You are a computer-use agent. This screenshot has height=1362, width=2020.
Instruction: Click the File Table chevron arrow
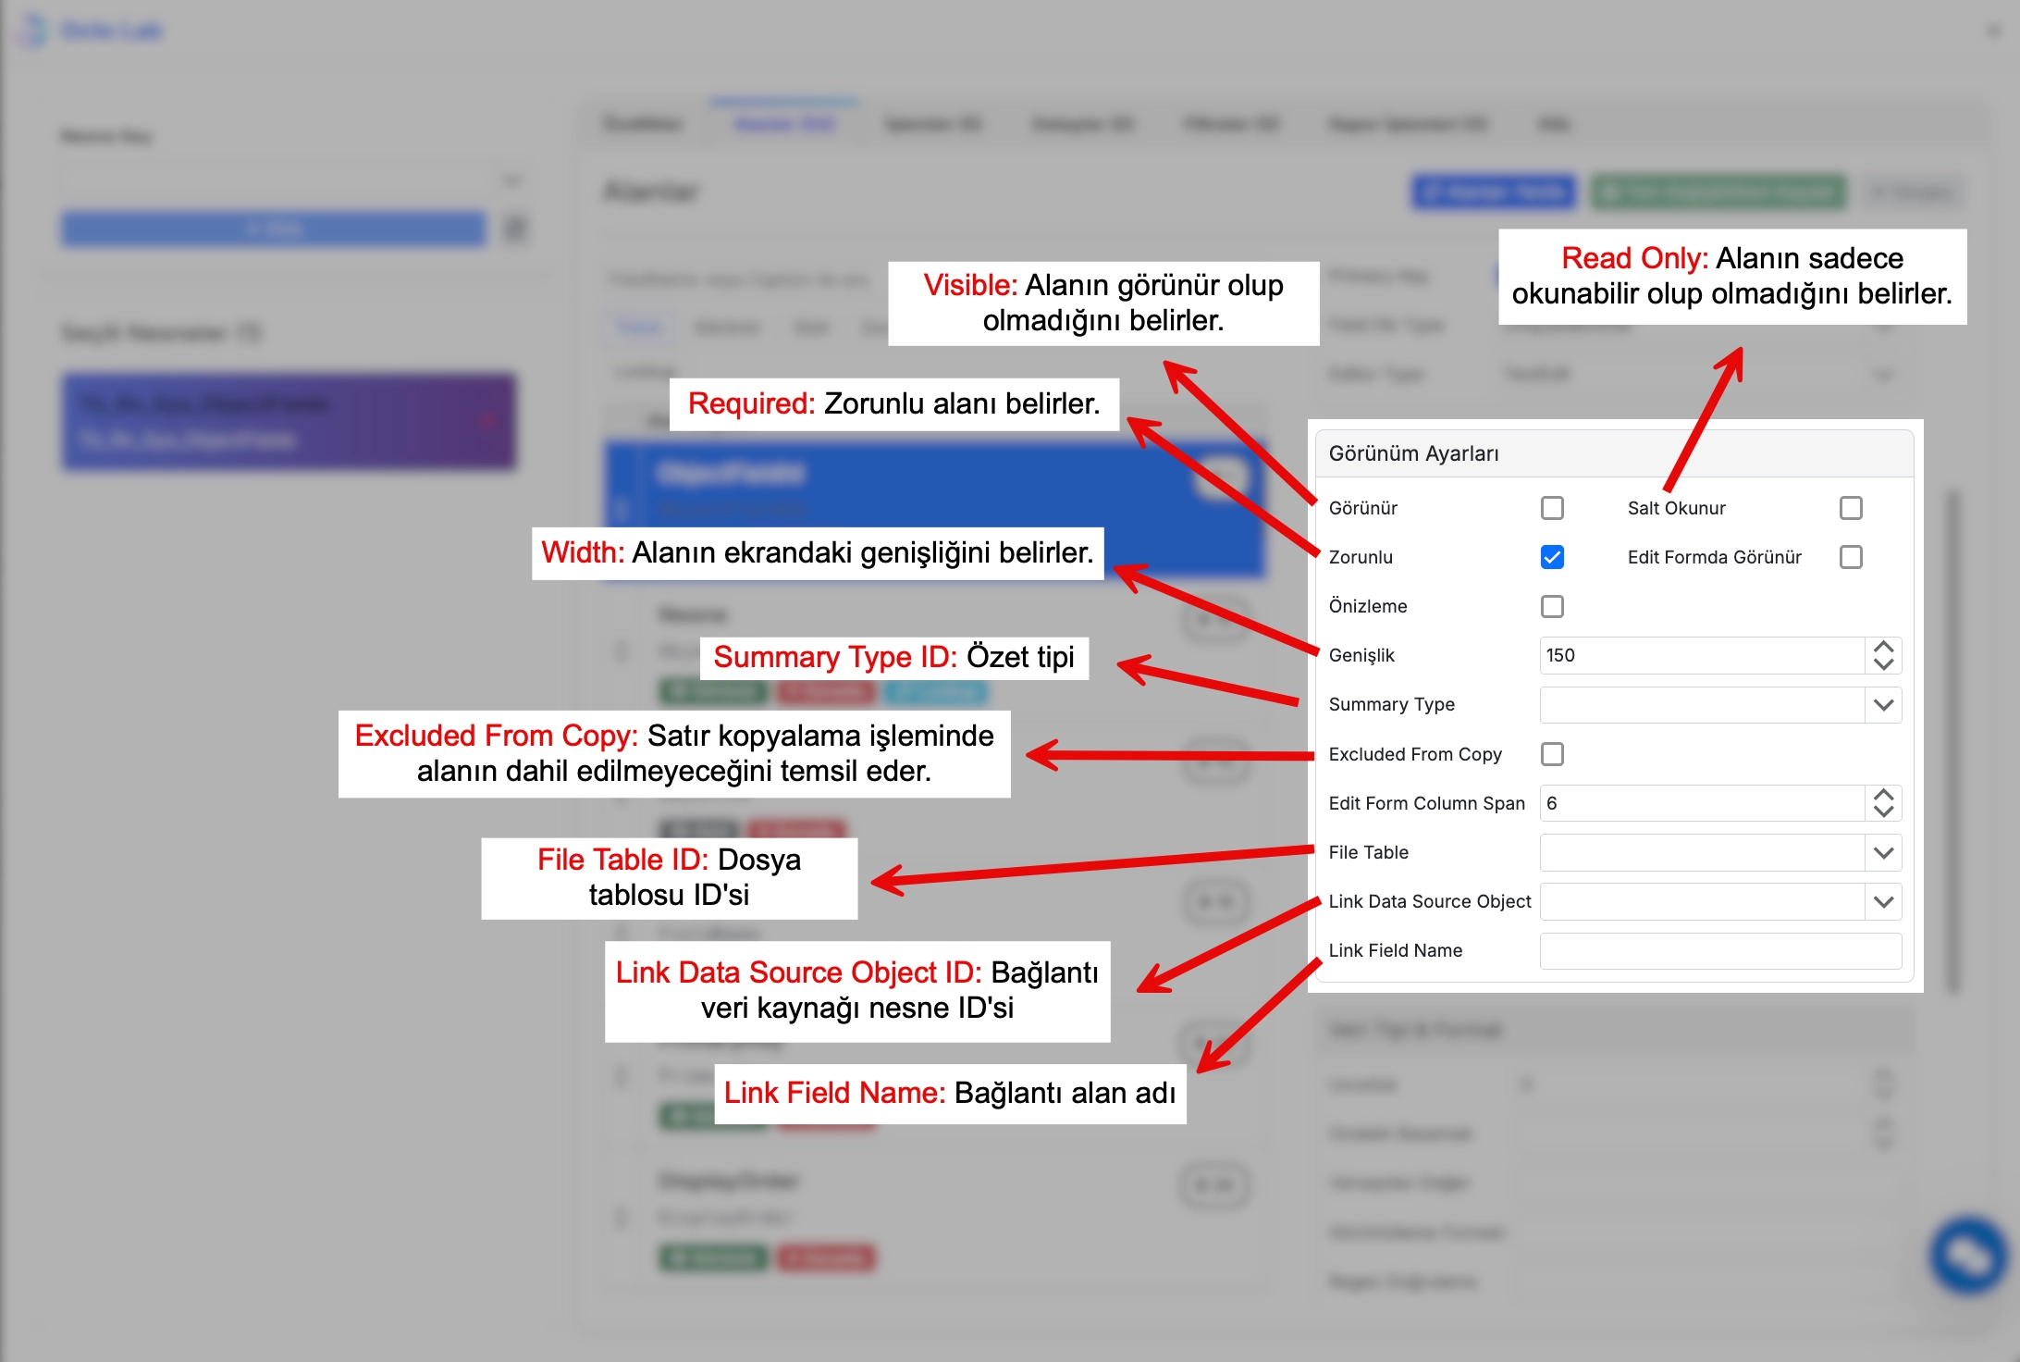pyautogui.click(x=1883, y=852)
